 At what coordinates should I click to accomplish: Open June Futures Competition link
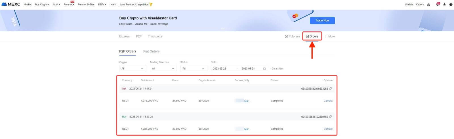click(134, 5)
